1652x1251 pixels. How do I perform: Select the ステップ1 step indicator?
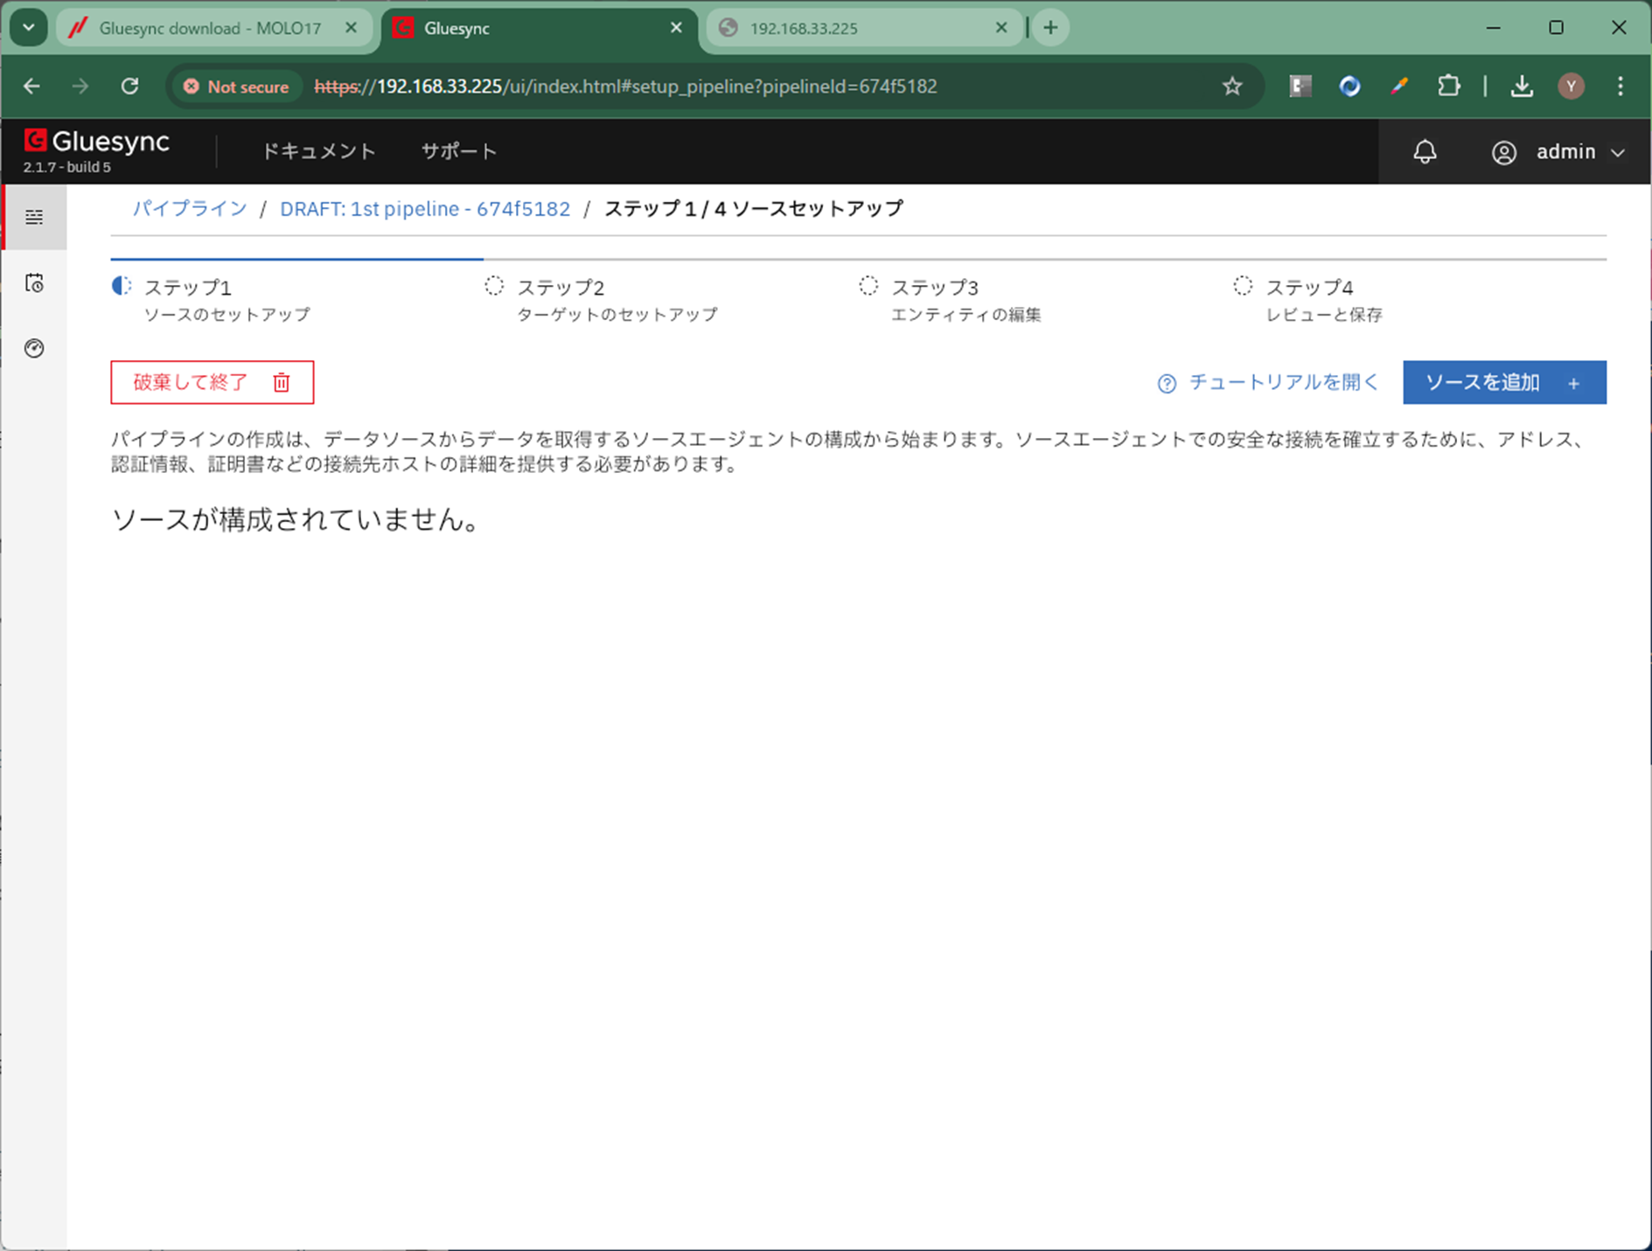pos(187,288)
